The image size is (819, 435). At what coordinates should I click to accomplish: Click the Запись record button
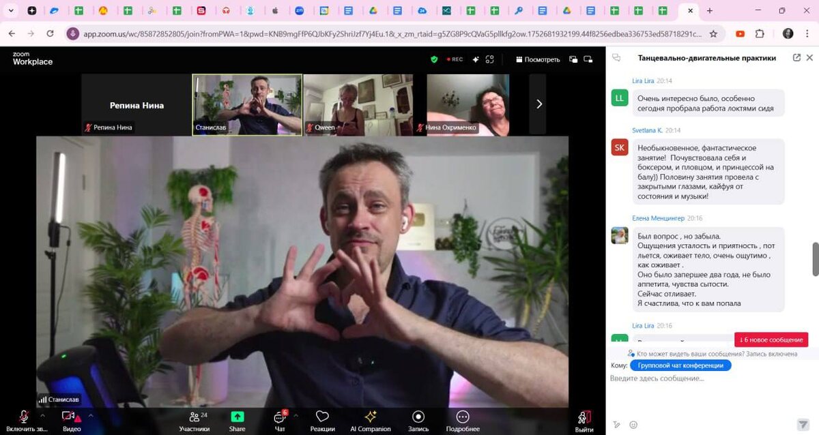[x=418, y=421]
